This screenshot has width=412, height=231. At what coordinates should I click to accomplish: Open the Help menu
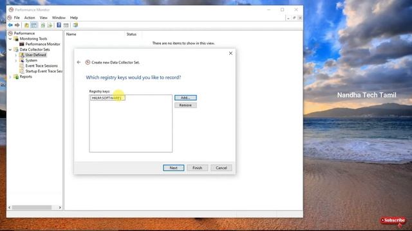pyautogui.click(x=74, y=17)
